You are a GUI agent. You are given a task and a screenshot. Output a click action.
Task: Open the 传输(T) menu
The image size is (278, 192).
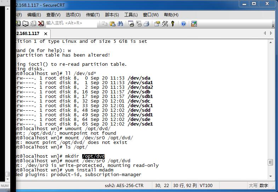(93, 15)
